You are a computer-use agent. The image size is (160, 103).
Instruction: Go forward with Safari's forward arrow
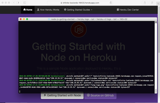[x=18, y=3]
